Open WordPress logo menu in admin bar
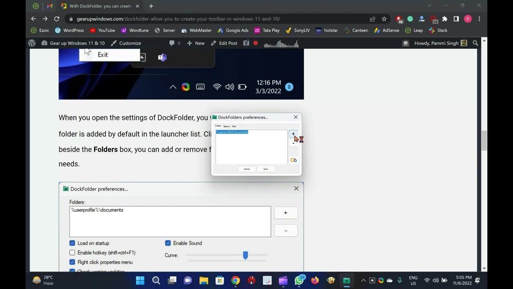Image resolution: width=513 pixels, height=289 pixels. (32, 43)
